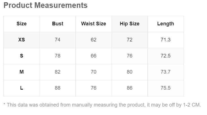Select the L size row label
The width and height of the screenshot is (207, 115).
[x=21, y=88]
